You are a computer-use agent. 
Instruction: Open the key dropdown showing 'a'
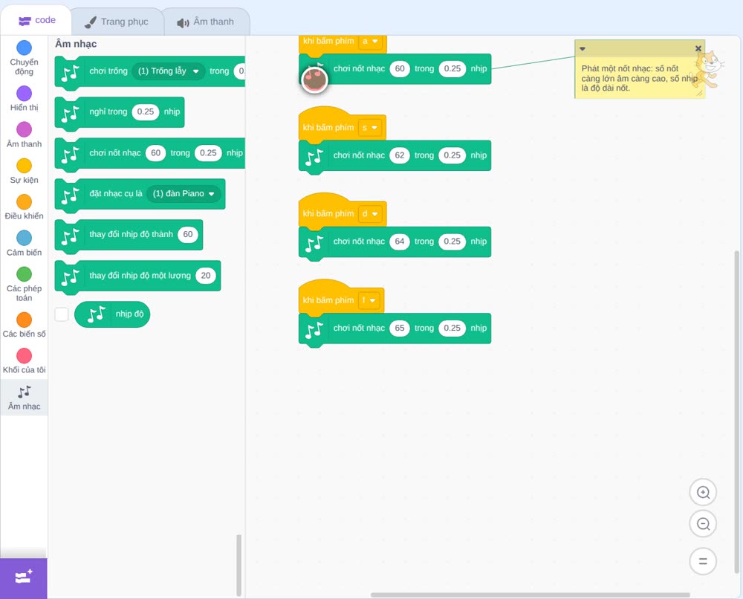coord(370,41)
